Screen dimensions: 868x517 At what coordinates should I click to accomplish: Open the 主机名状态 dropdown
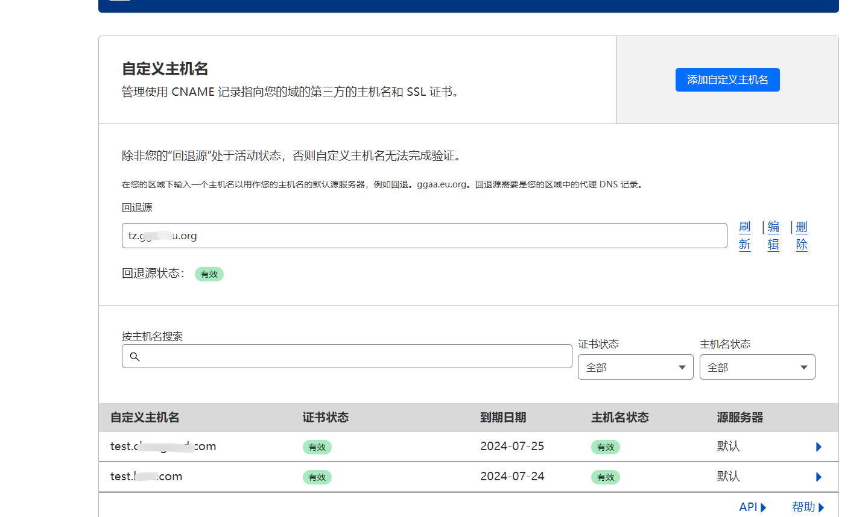point(757,367)
